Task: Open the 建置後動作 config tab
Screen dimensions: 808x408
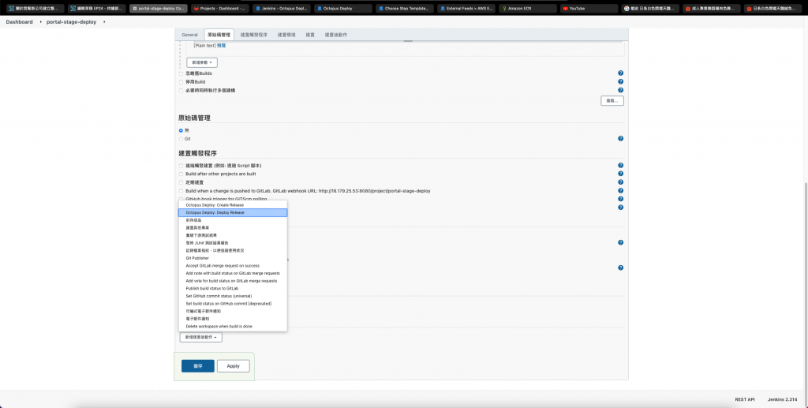Action: coord(336,35)
